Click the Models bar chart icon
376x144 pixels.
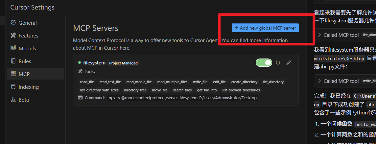tap(13, 48)
